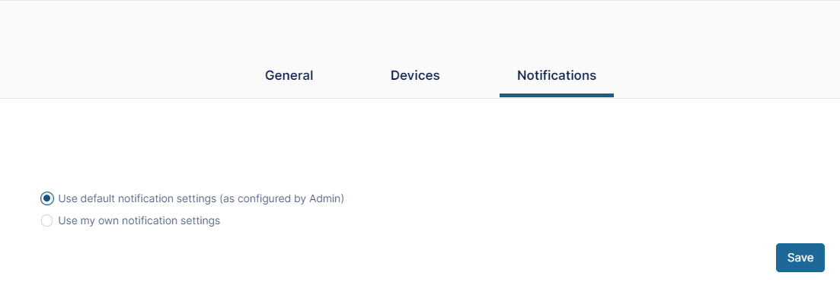Click the filled radio dot for Admin defaults
The width and height of the screenshot is (840, 298).
tap(47, 198)
